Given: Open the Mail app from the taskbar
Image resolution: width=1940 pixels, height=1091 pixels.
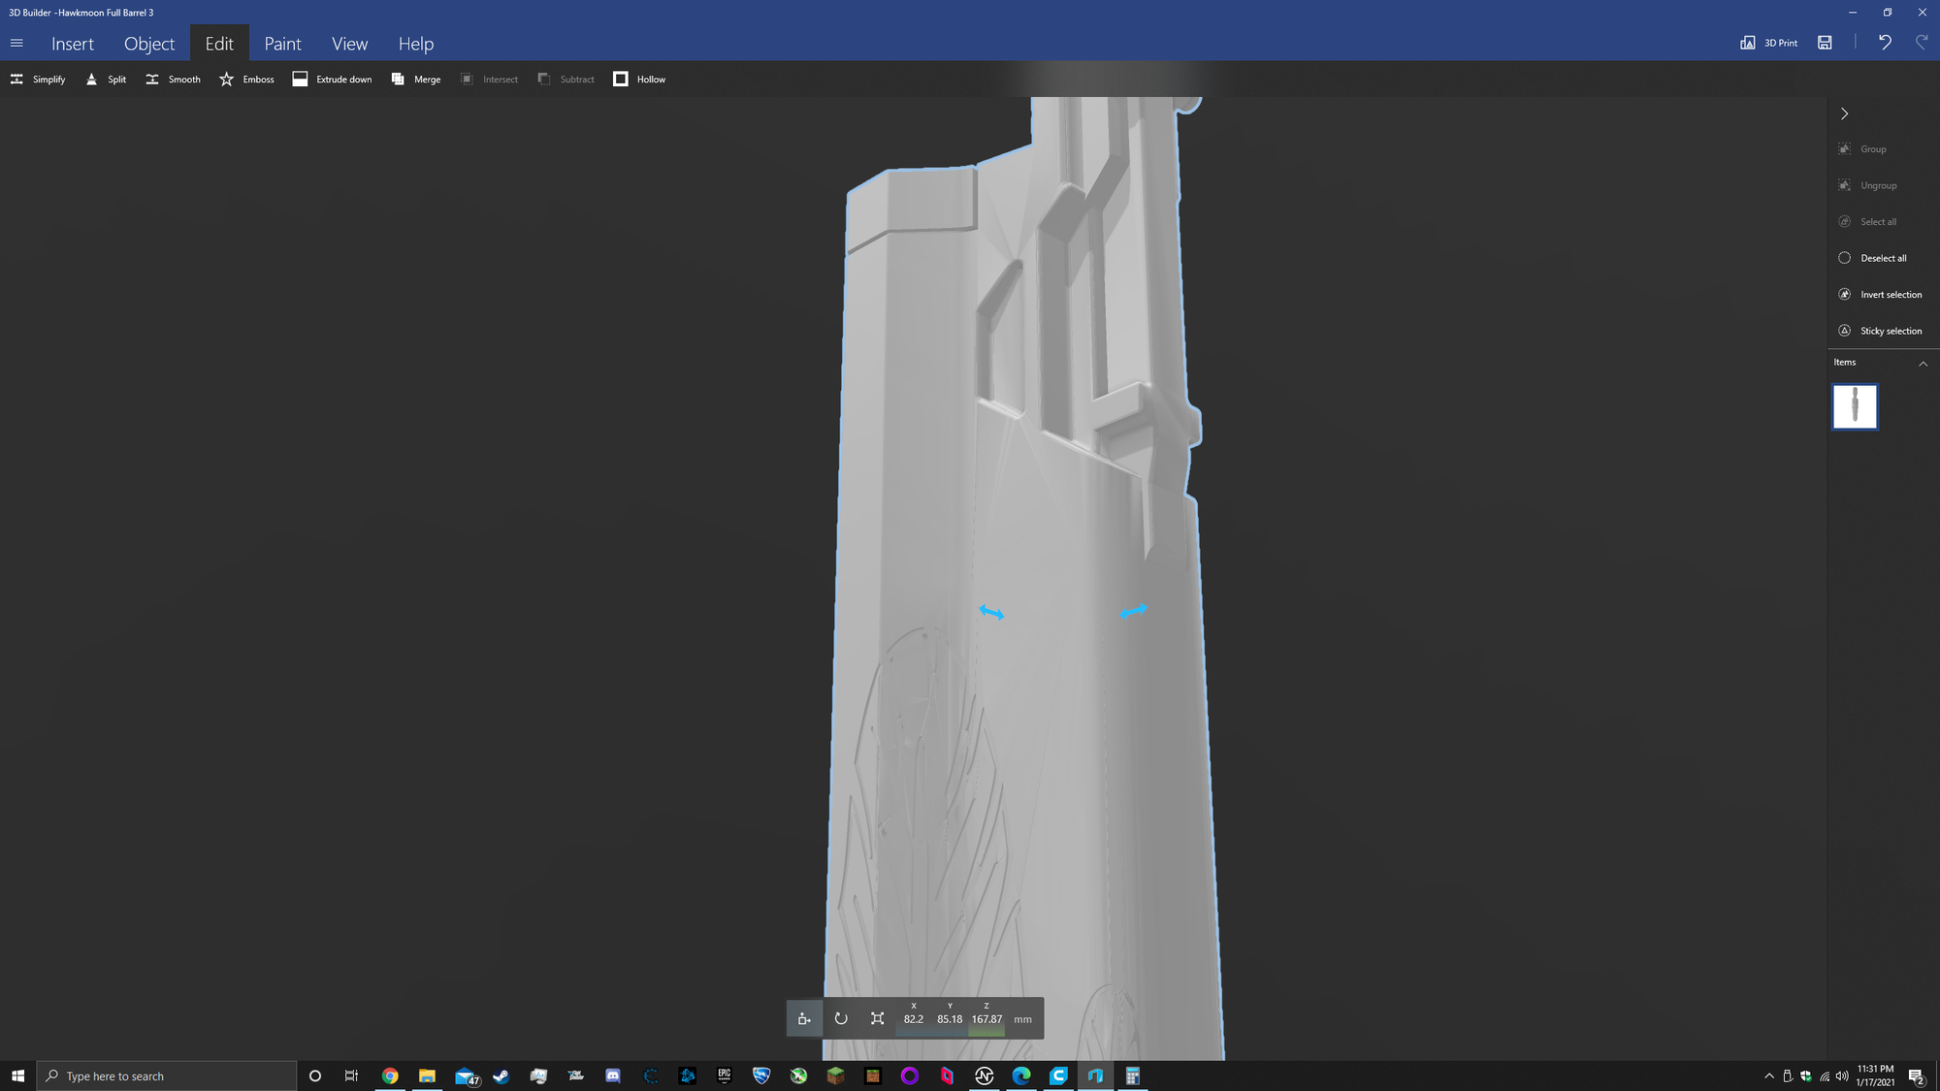Looking at the screenshot, I should [465, 1075].
